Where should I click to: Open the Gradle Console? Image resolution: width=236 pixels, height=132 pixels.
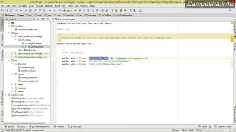(x=223, y=126)
